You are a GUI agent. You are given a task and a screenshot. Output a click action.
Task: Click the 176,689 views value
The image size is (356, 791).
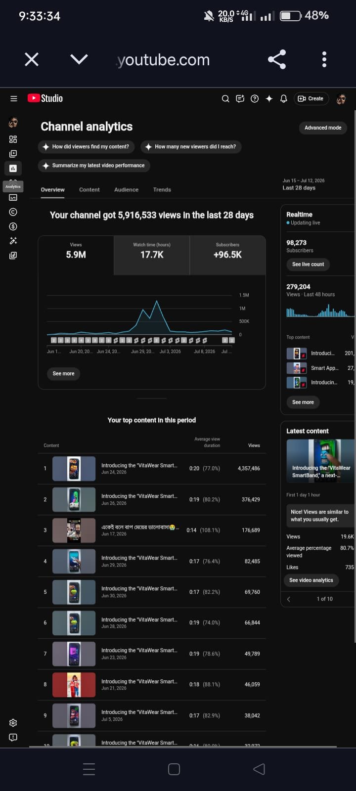point(251,530)
